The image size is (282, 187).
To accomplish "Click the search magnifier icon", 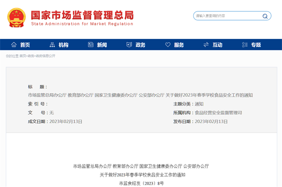I will point(265,16).
